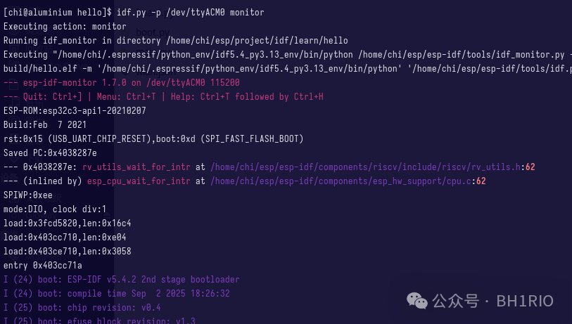Click the SPI_FAST_FLASH_BOOT boot mode text

coord(252,139)
